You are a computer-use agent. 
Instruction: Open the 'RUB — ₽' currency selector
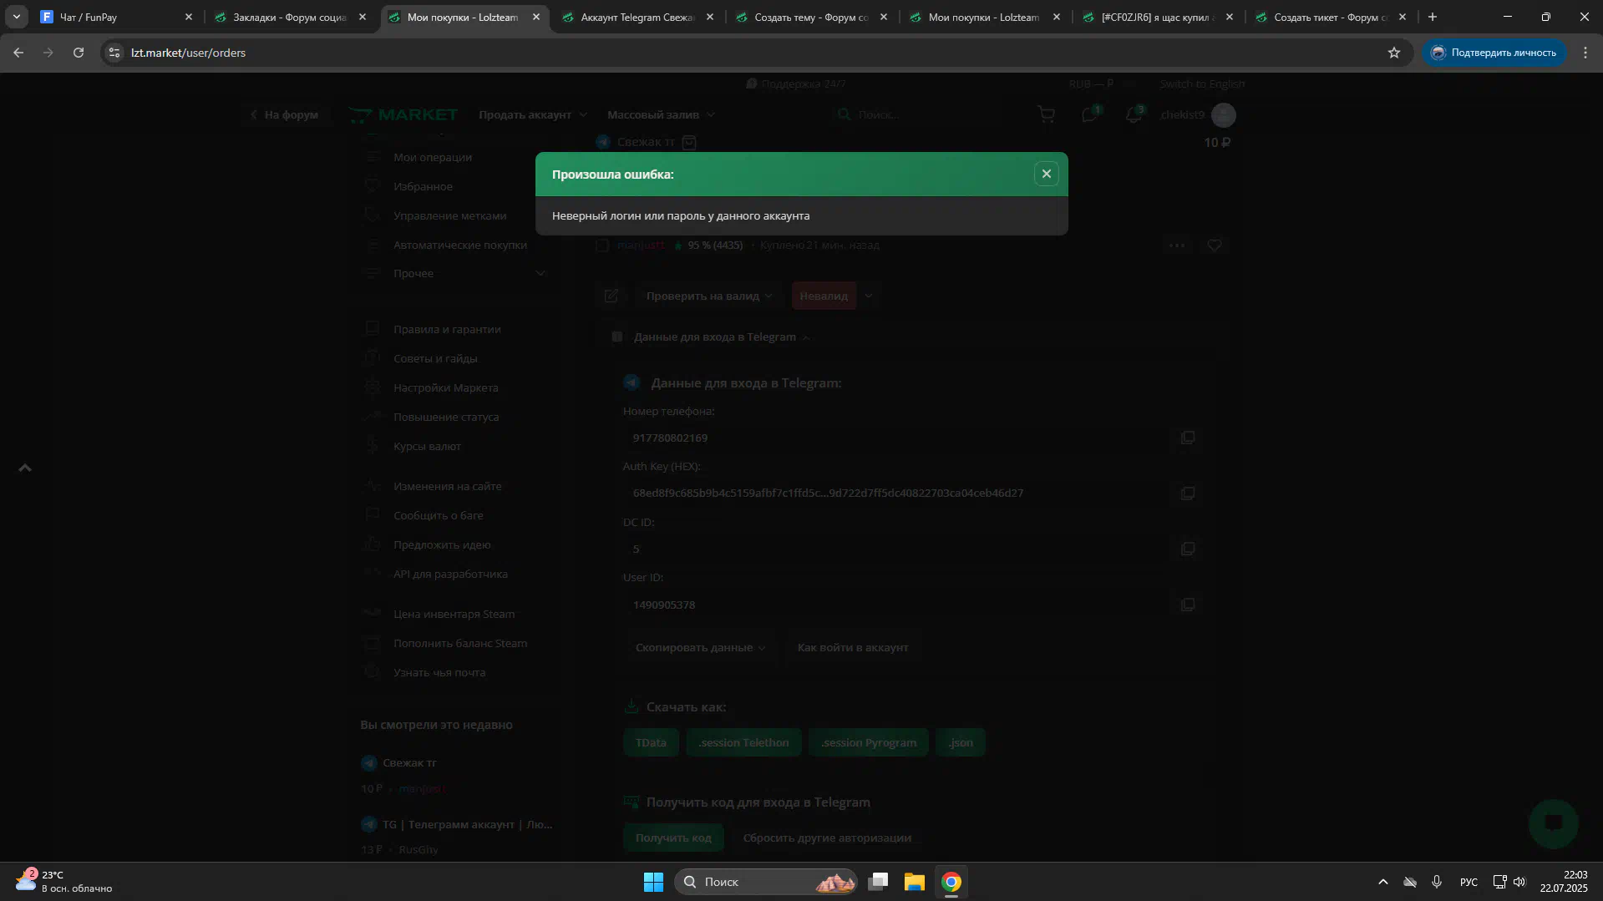click(x=1090, y=84)
